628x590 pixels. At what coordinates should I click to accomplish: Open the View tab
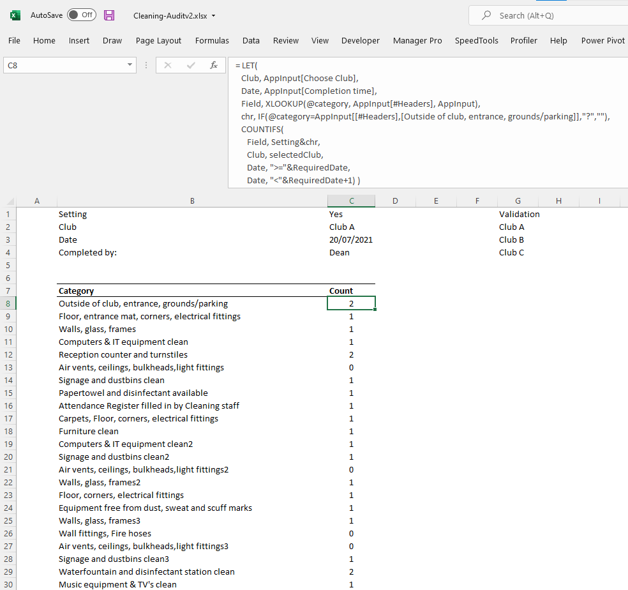pos(320,40)
